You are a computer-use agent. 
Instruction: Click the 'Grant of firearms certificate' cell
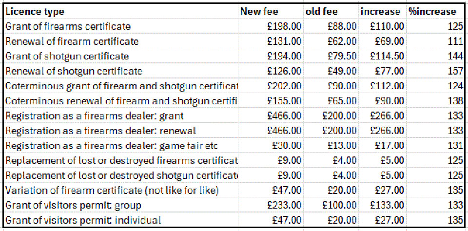(x=68, y=26)
